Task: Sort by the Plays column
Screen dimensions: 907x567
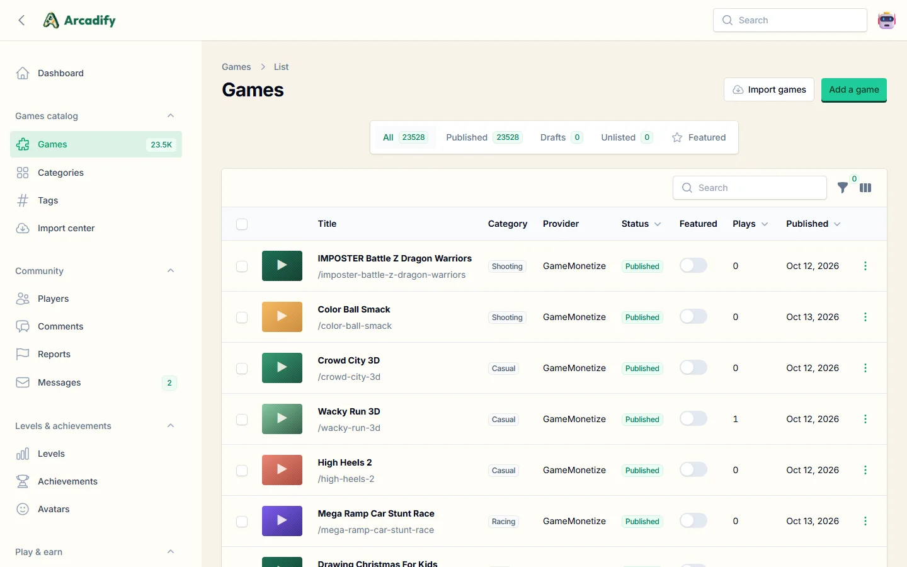Action: 750,224
